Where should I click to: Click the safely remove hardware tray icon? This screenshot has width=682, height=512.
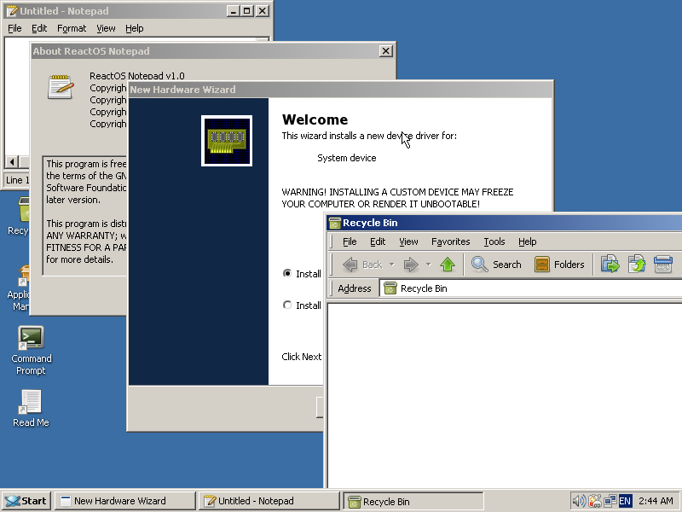coord(594,501)
